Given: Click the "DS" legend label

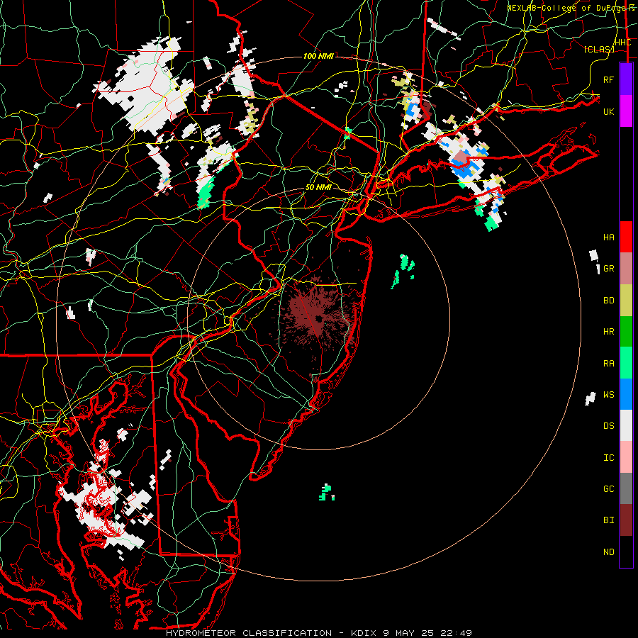Looking at the screenshot, I should pyautogui.click(x=608, y=426).
